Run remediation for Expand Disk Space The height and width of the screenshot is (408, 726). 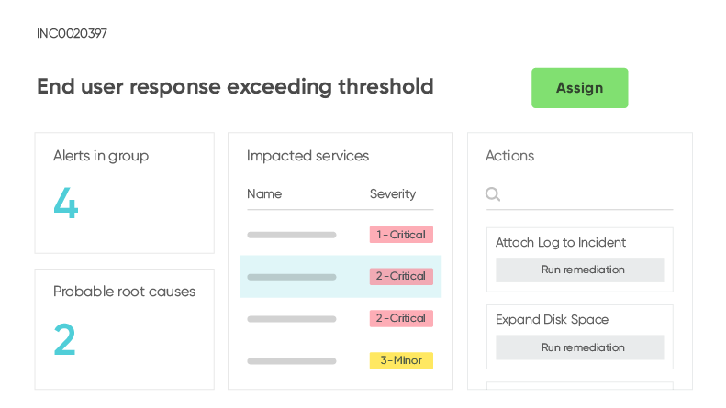[579, 347]
